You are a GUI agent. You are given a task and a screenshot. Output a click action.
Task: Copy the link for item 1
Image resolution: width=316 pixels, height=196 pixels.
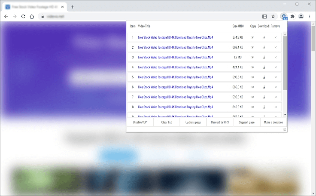pyautogui.click(x=252, y=37)
